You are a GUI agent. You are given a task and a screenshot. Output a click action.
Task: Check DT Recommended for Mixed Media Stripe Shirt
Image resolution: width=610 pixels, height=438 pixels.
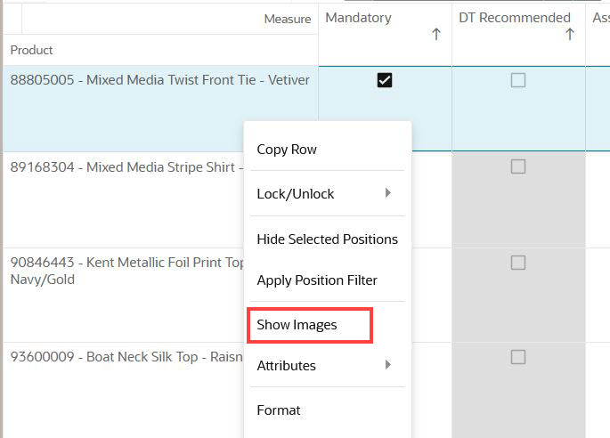click(517, 166)
